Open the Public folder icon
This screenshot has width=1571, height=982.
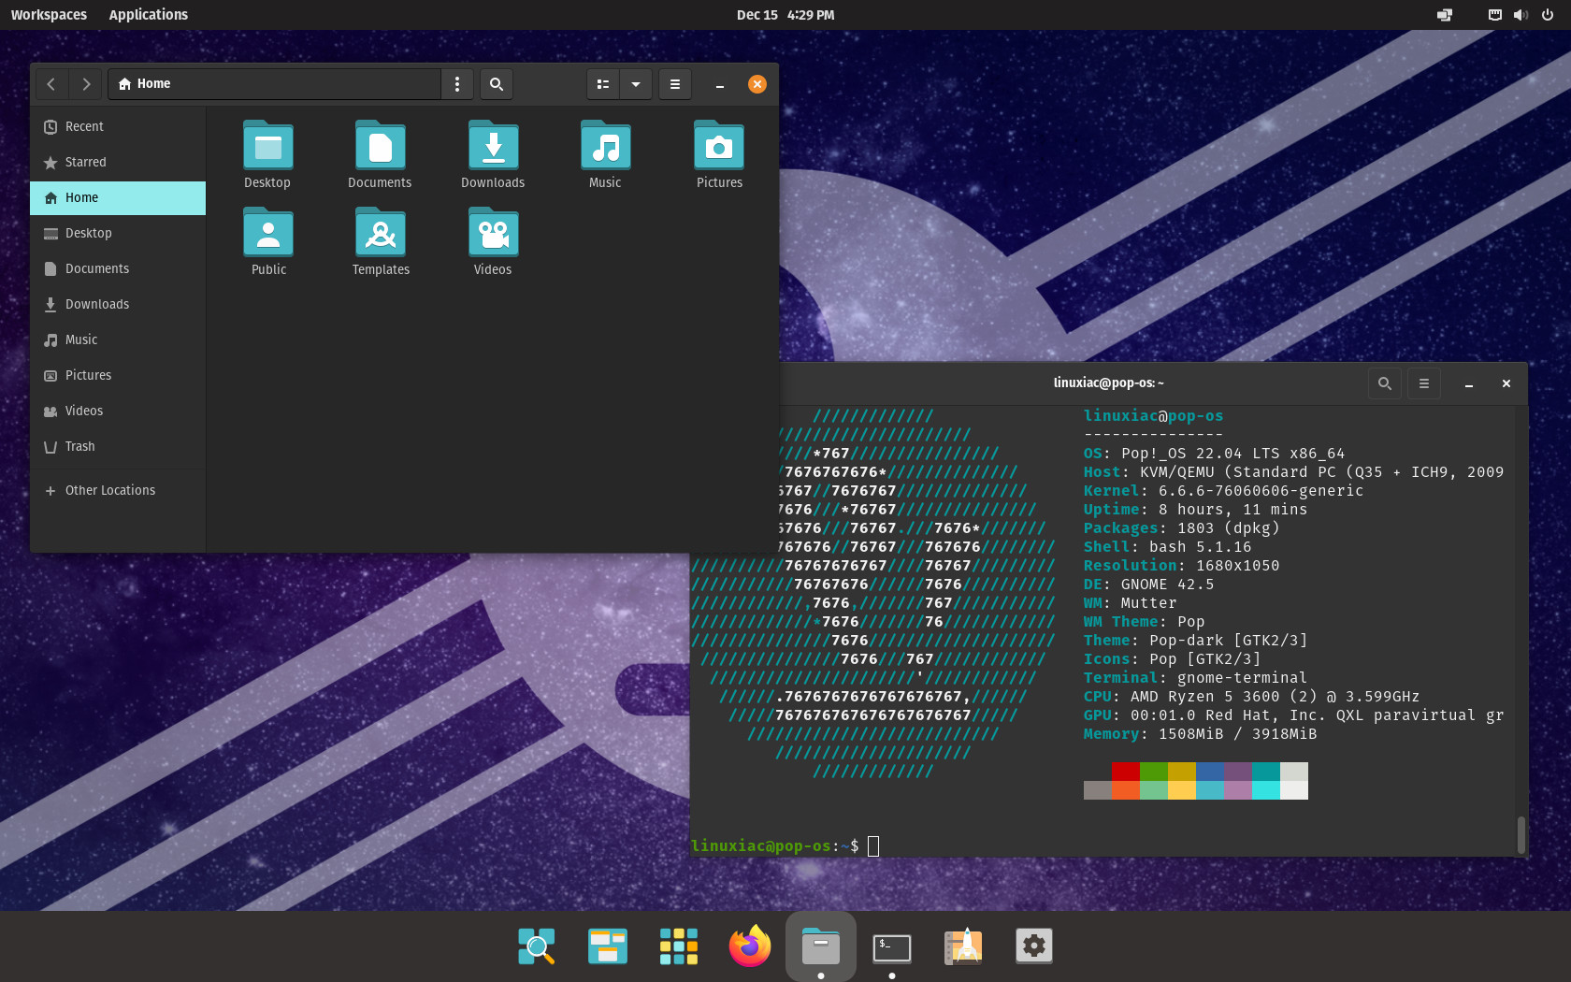(x=268, y=233)
